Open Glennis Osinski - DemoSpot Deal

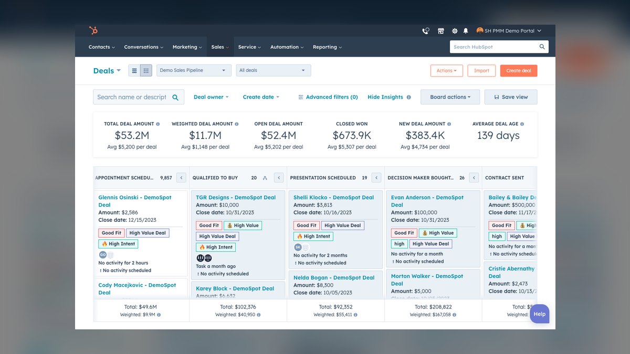point(135,201)
